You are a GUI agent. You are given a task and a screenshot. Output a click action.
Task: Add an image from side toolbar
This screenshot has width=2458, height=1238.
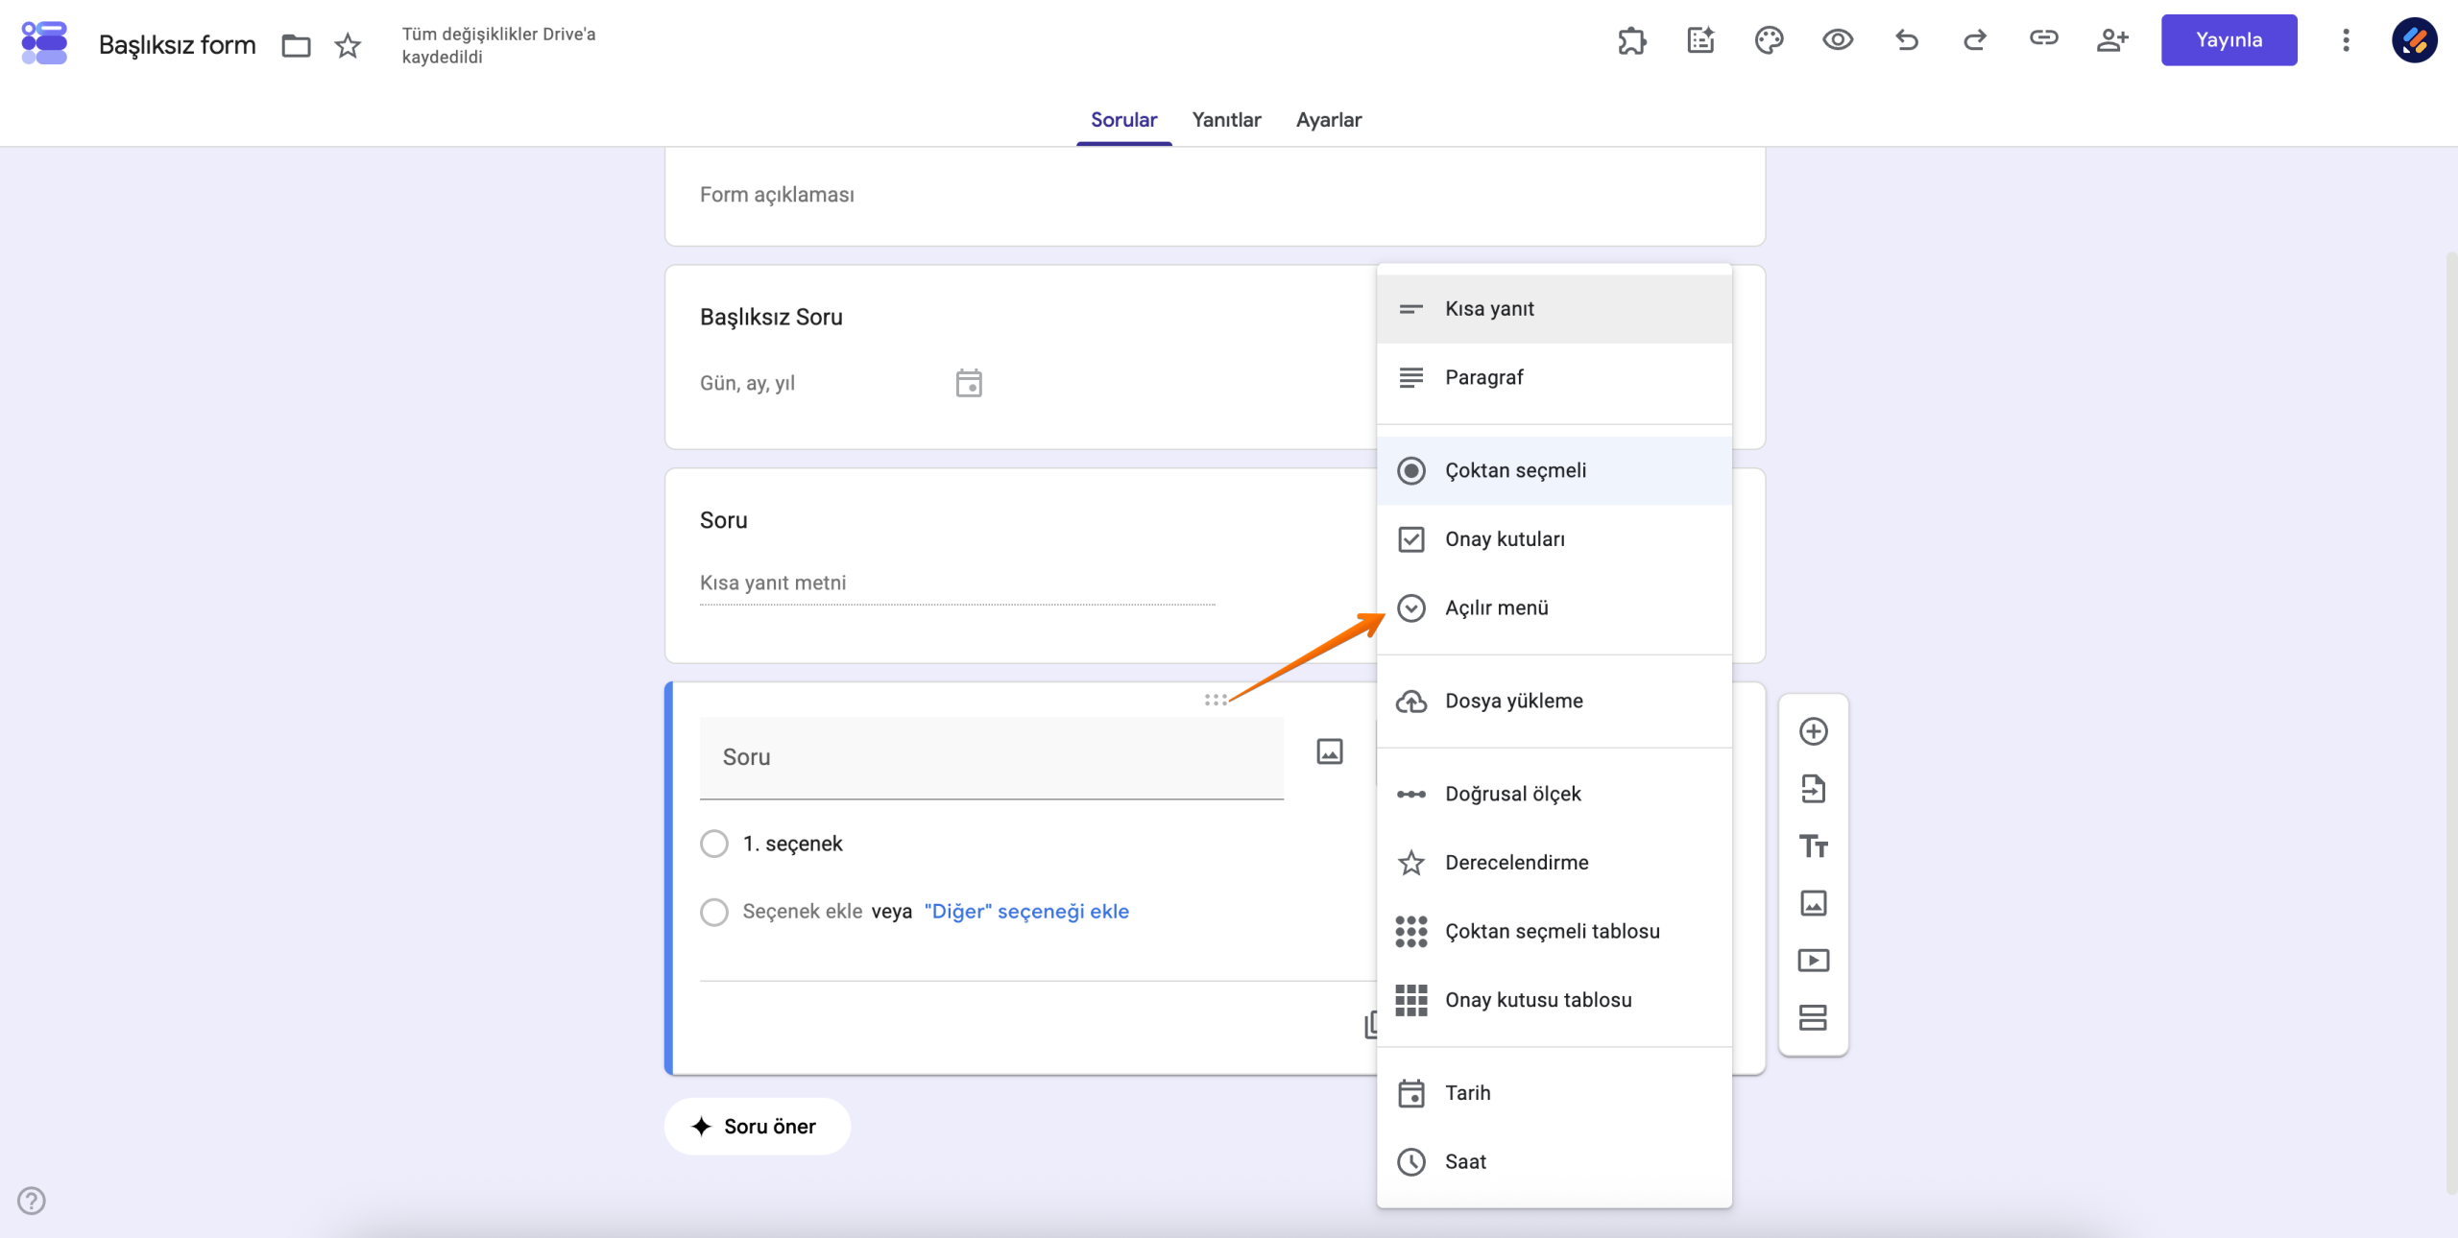pos(1813,903)
